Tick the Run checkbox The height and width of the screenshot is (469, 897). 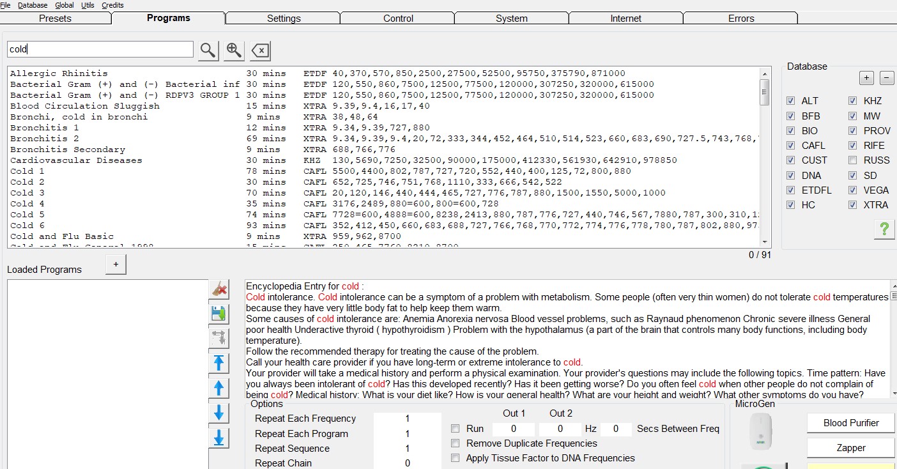click(x=456, y=429)
